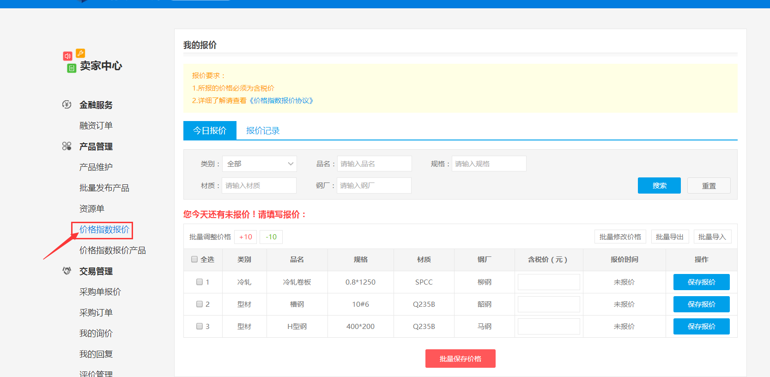Open 采购订单 in the sidebar
This screenshot has width=770, height=377.
point(96,312)
